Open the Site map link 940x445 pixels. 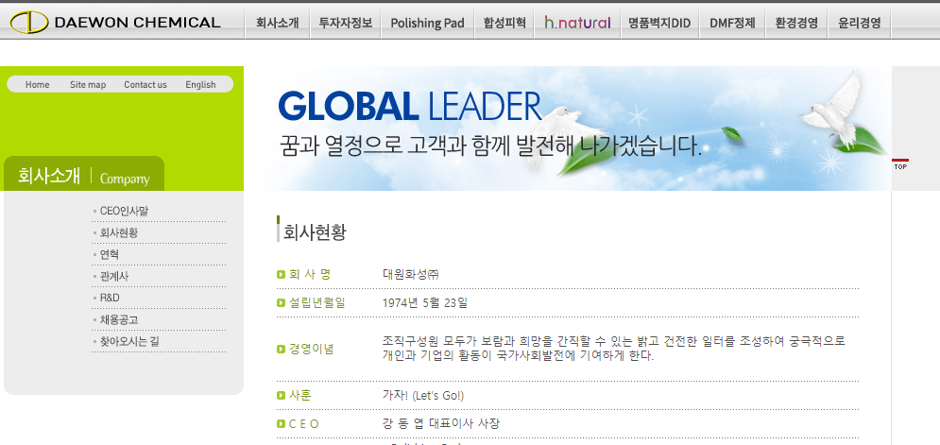pos(88,85)
